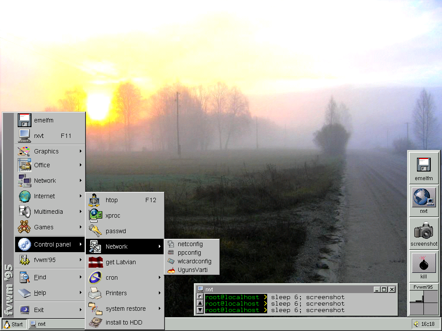Click the rxvt scrollbar up arrow
Image resolution: width=442 pixels, height=331 pixels.
[x=200, y=303]
